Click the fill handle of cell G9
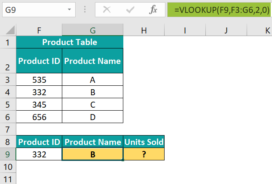 [x=123, y=160]
